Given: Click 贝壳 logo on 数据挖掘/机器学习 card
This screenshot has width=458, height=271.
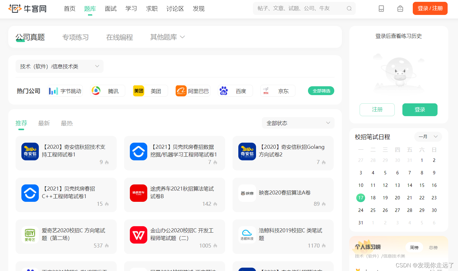Looking at the screenshot, I should tap(138, 152).
